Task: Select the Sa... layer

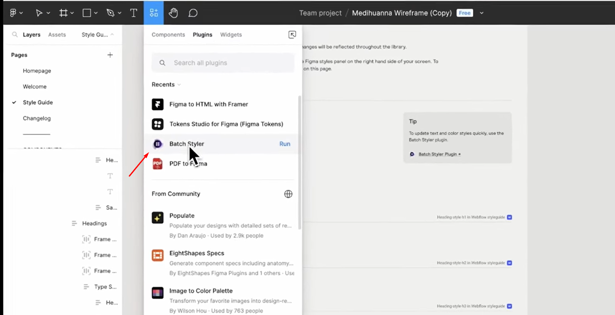Action: point(111,207)
